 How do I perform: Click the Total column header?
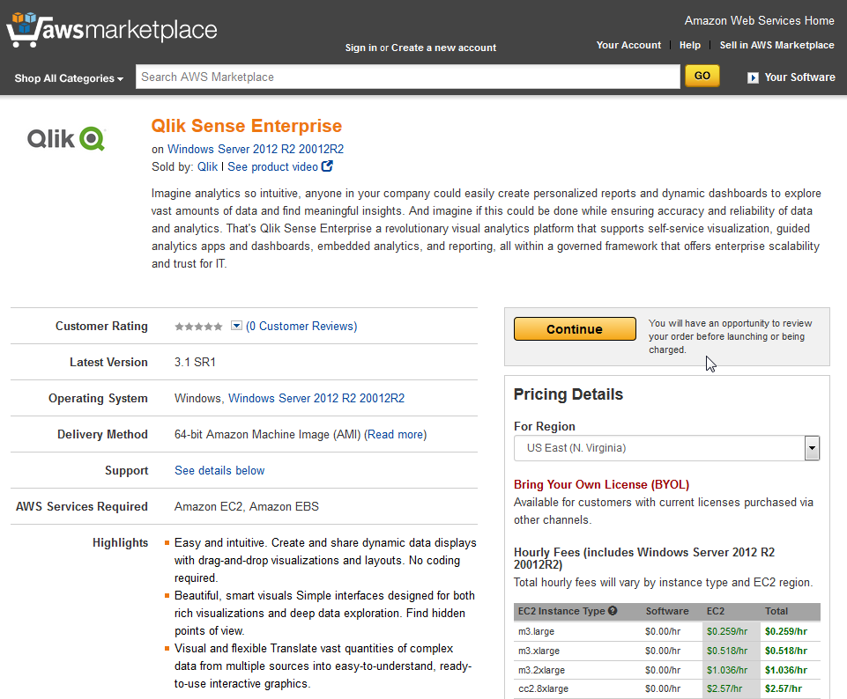coord(776,611)
